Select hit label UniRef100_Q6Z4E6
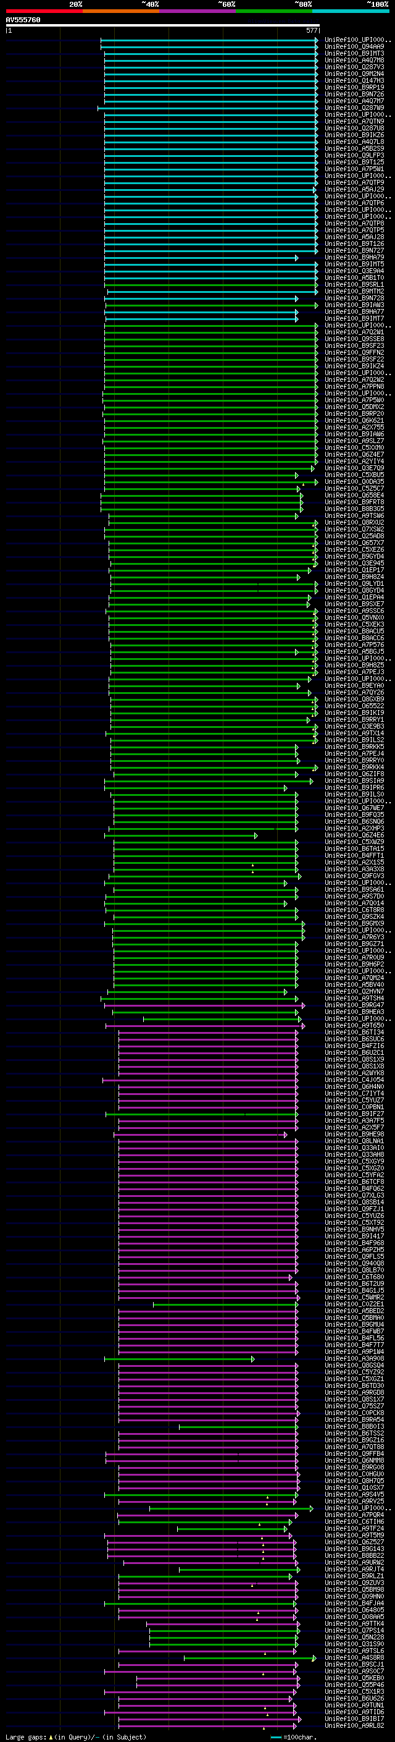 coord(354,835)
